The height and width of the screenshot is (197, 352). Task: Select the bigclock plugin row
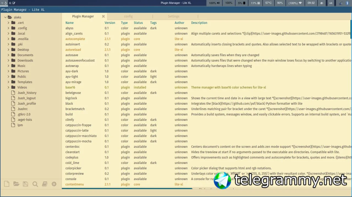(x=207, y=98)
